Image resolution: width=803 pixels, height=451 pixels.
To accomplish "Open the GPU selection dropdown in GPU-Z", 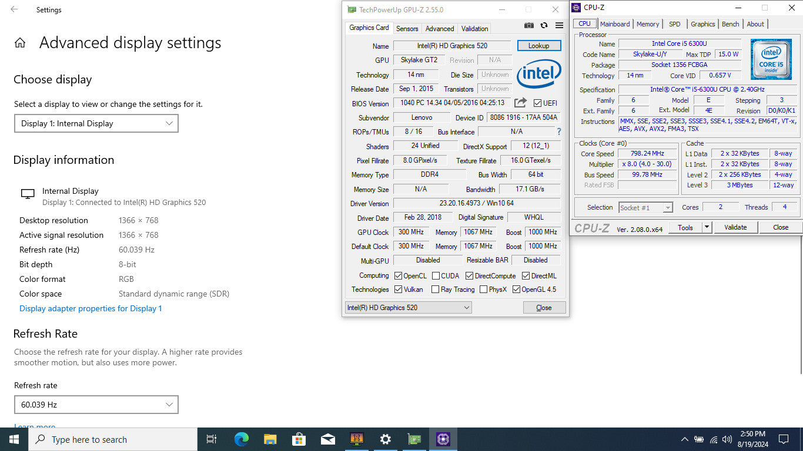I will click(x=409, y=308).
